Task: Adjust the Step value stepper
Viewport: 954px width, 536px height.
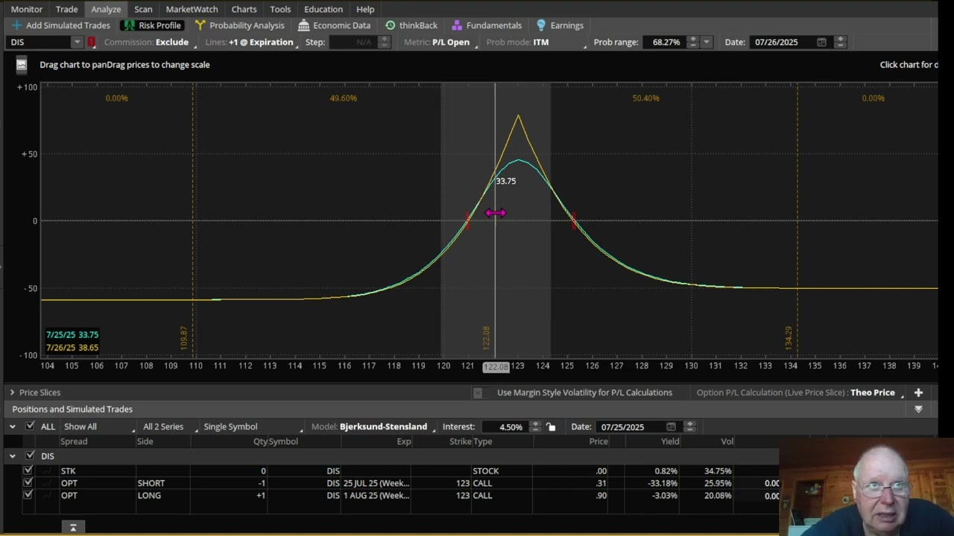Action: pyautogui.click(x=385, y=42)
